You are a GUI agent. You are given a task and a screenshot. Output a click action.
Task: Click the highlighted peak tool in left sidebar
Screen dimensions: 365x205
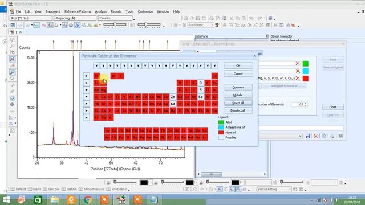(x=13, y=59)
